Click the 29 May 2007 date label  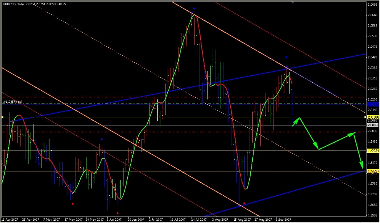tap(94, 219)
